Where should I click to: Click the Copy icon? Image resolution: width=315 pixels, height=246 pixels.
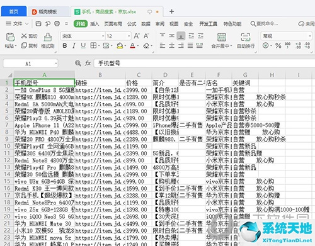click(x=24, y=45)
